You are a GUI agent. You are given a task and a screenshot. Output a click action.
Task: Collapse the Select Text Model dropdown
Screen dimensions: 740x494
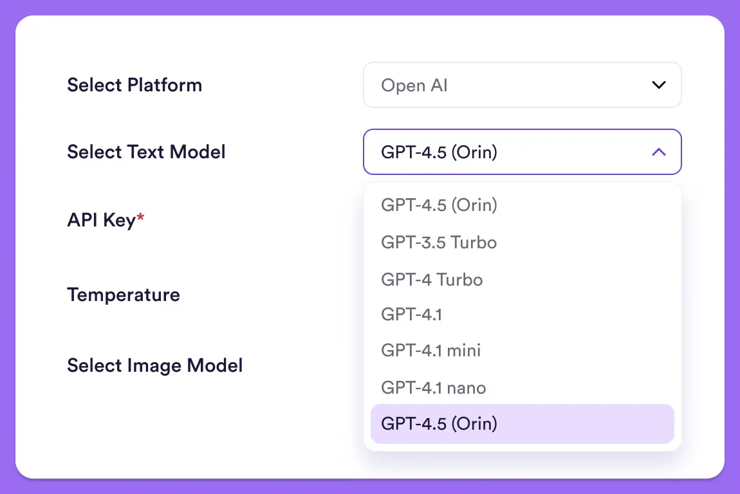tap(522, 152)
